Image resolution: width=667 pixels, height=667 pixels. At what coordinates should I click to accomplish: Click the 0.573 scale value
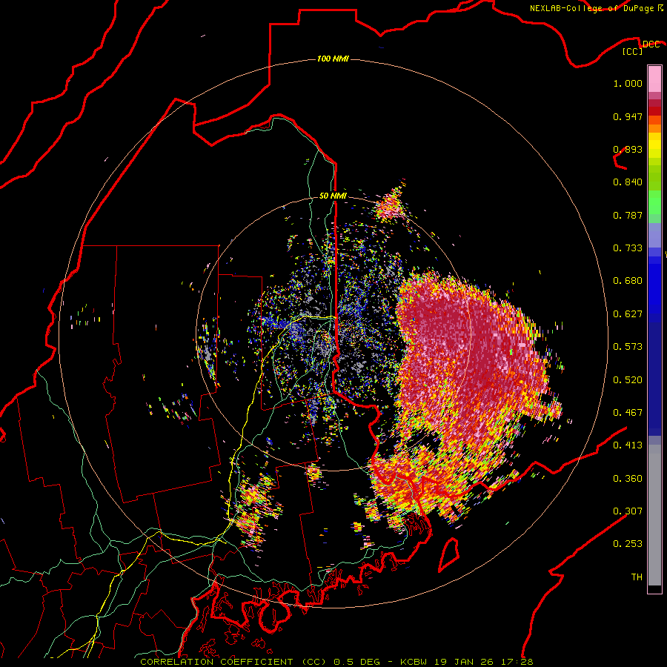click(628, 347)
